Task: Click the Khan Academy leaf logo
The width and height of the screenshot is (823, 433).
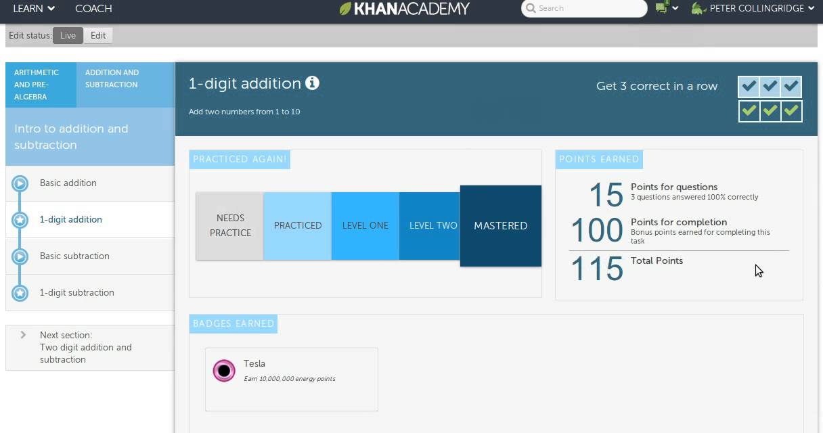Action: click(345, 8)
